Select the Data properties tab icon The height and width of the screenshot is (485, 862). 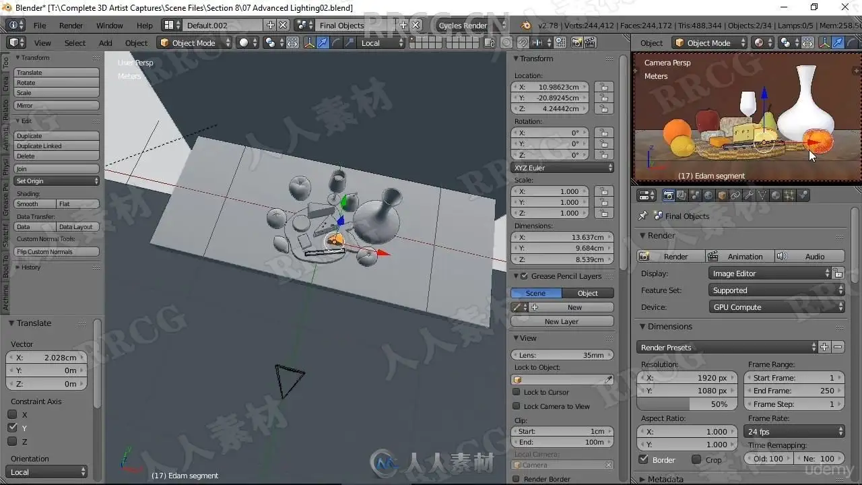[762, 195]
